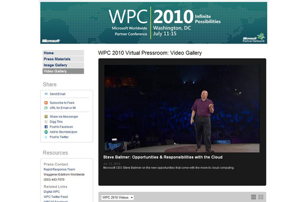Open WPC Twitter Feed link

[56, 197]
